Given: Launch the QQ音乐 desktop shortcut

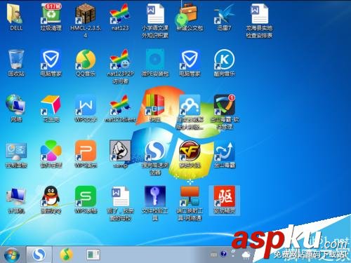Looking at the screenshot, I should (86, 60).
